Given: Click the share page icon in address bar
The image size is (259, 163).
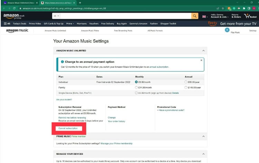Looking at the screenshot, I should pos(218,8).
